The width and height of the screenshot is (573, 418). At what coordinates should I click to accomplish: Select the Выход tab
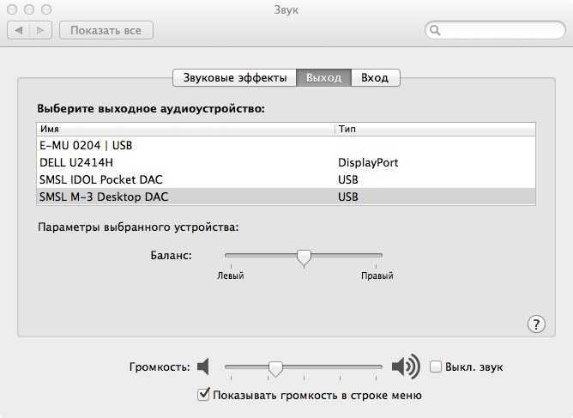tap(323, 77)
